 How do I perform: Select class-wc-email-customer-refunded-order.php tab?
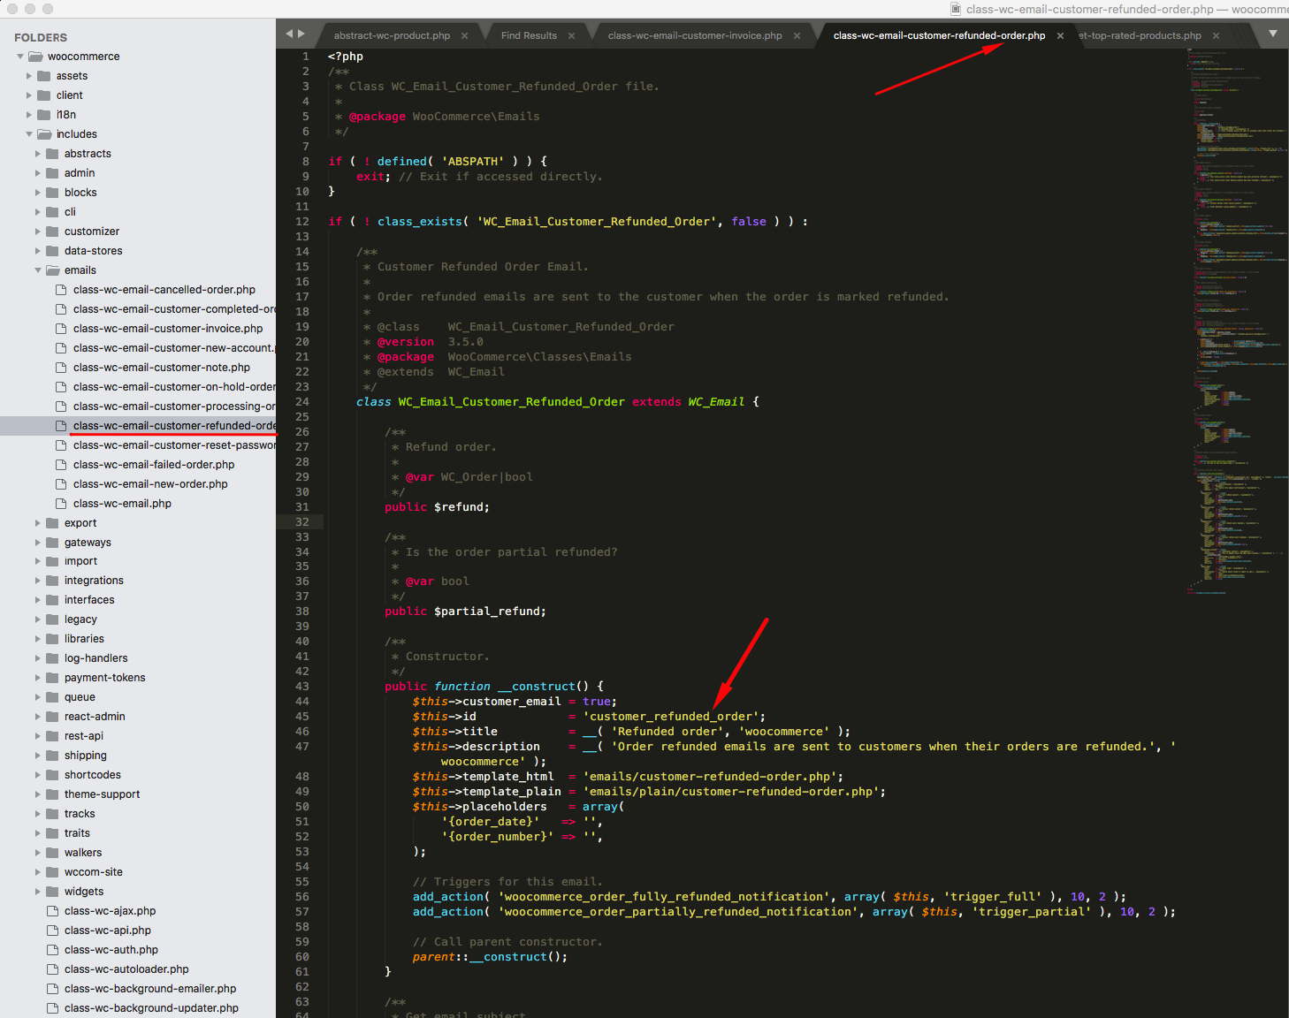939,36
